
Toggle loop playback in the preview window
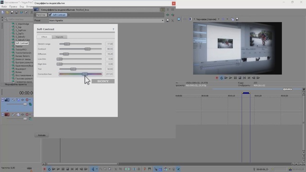click(221, 78)
